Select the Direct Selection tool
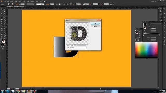 tap(4, 9)
